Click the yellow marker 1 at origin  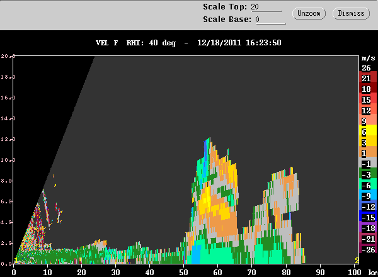point(16,261)
